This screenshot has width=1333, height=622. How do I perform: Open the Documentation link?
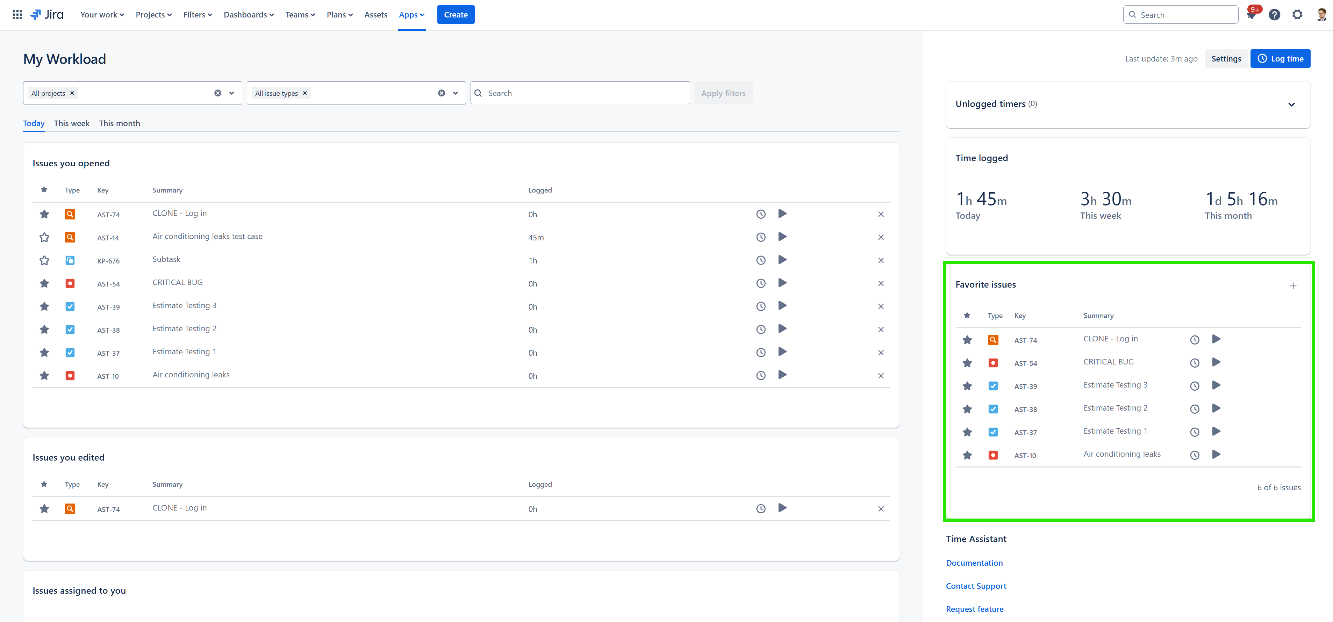tap(974, 563)
